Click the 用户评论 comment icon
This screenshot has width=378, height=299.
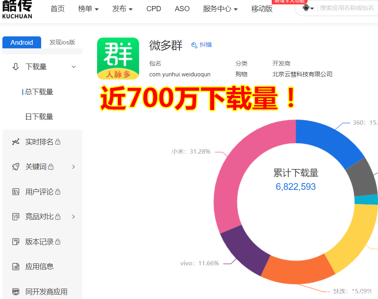click(x=16, y=192)
